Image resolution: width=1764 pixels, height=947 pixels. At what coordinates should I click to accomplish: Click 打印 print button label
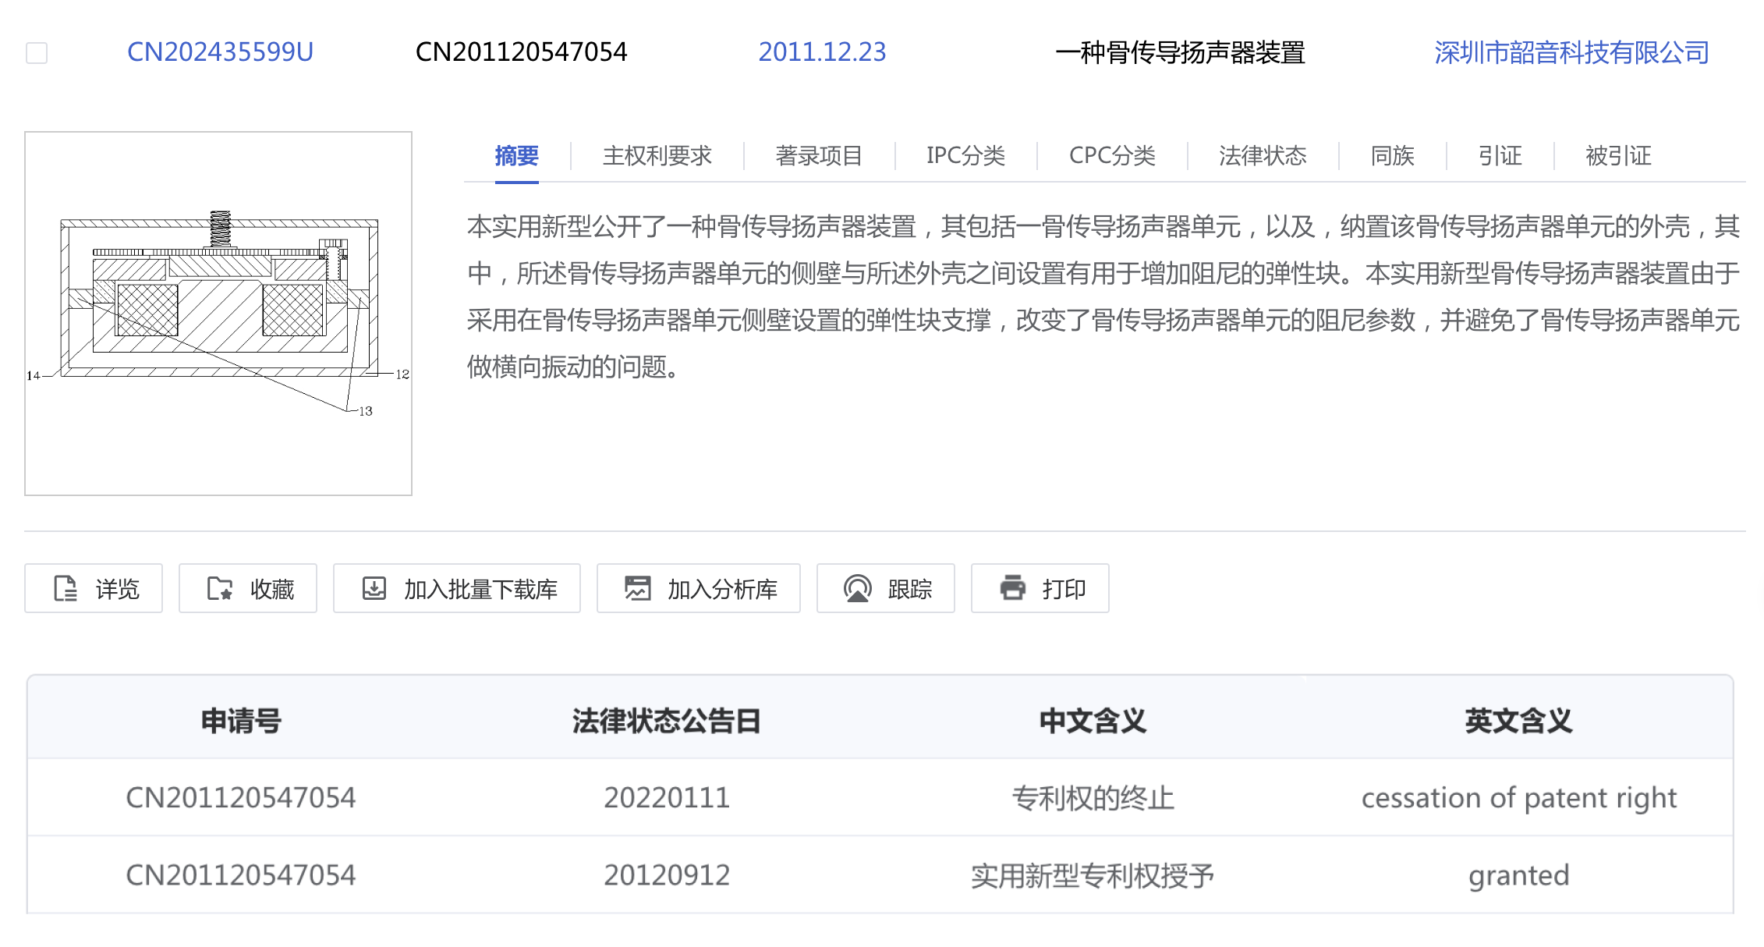1064,589
